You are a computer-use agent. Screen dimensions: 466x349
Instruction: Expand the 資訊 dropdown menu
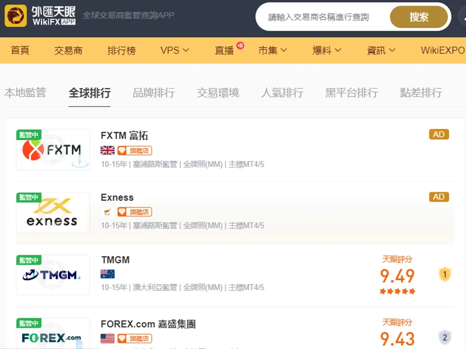click(x=381, y=50)
